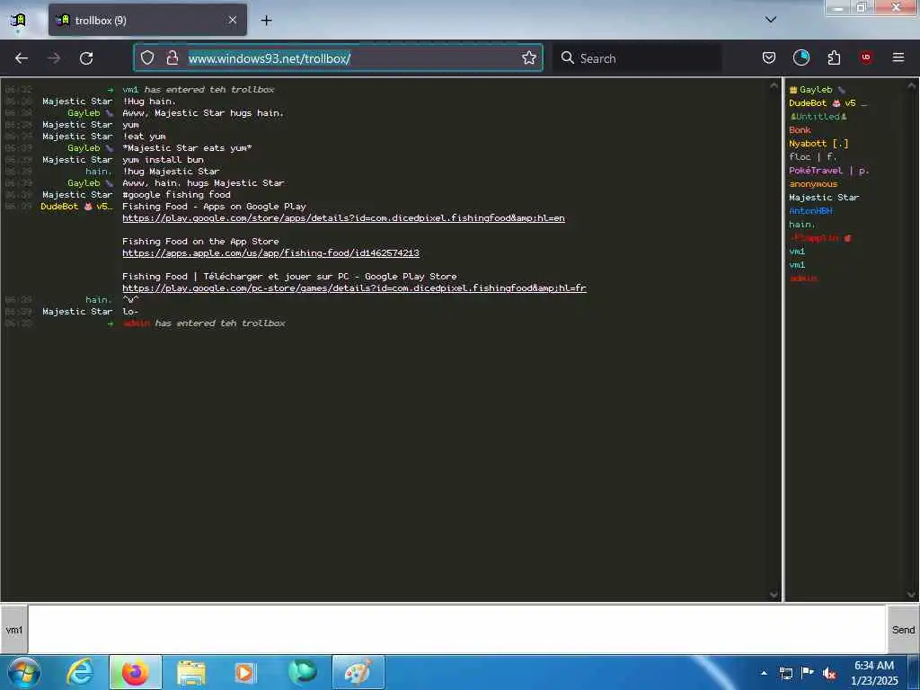The image size is (920, 690).
Task: Click 'Fishing Food on the App Store' text
Action: point(200,242)
